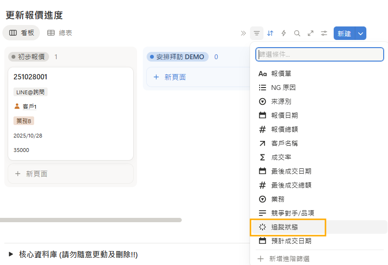Screen dimensions: 388x265
Task: Open the sort arrows icon
Action: [270, 33]
